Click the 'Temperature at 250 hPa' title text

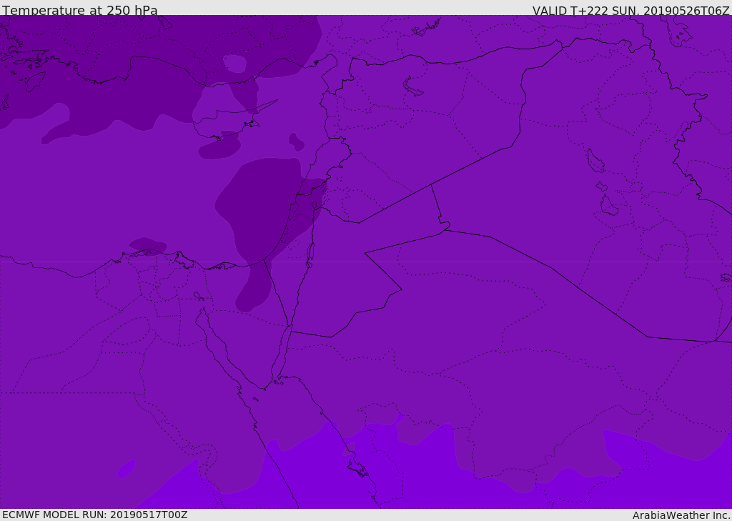pos(80,10)
